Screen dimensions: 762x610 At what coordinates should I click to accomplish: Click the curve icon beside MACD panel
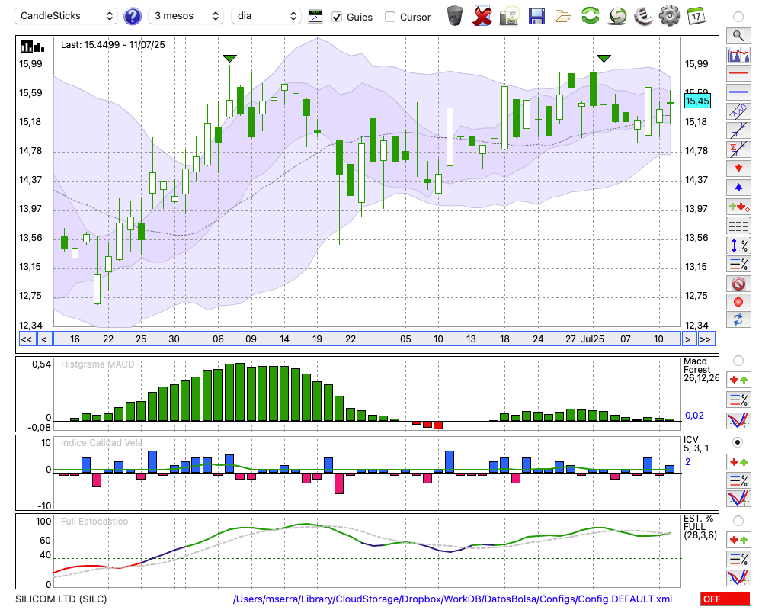738,420
